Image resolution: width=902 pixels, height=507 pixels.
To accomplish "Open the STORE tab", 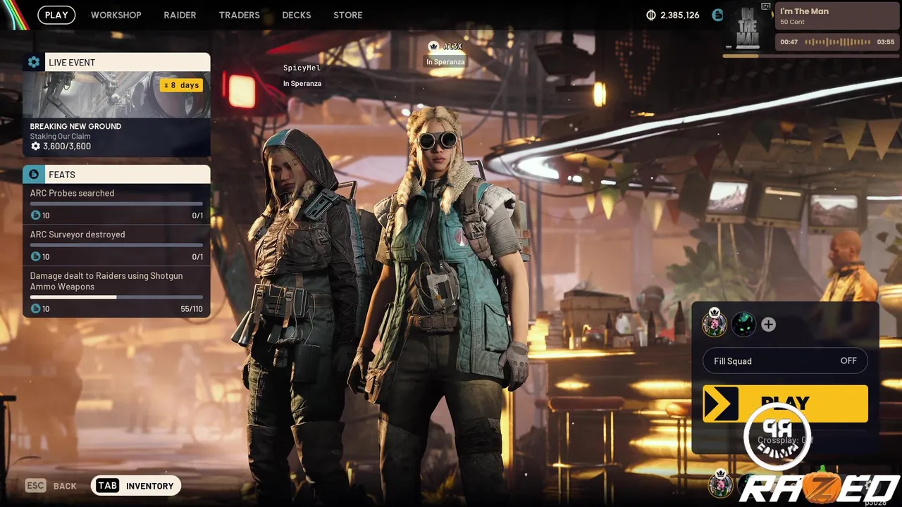I will click(x=347, y=15).
